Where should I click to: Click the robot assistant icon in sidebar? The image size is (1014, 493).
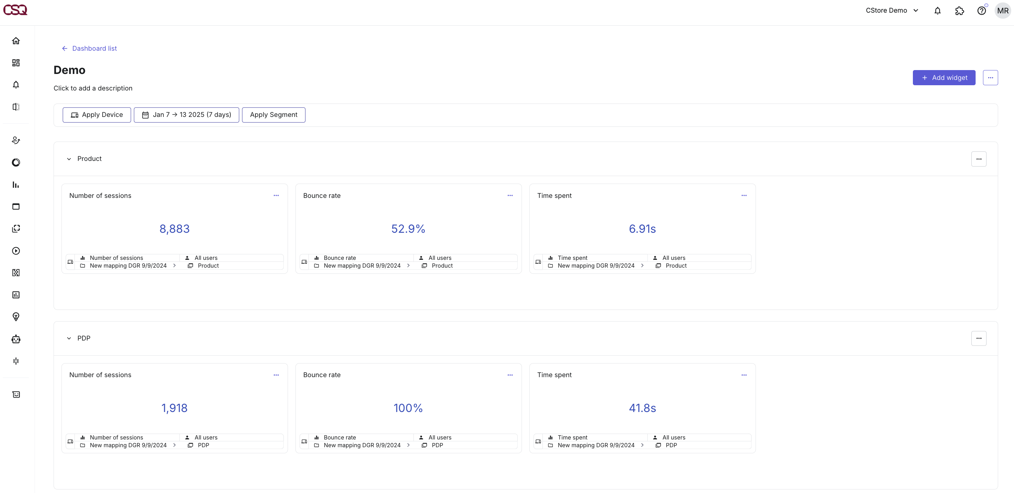[x=16, y=339]
